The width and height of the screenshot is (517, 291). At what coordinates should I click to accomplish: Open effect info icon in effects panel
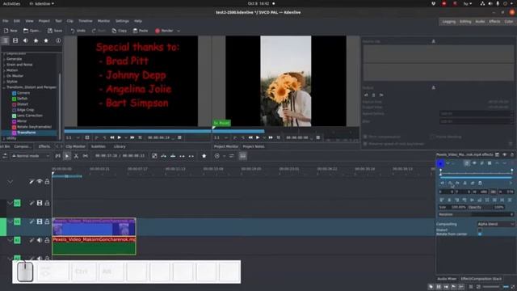[58, 40]
